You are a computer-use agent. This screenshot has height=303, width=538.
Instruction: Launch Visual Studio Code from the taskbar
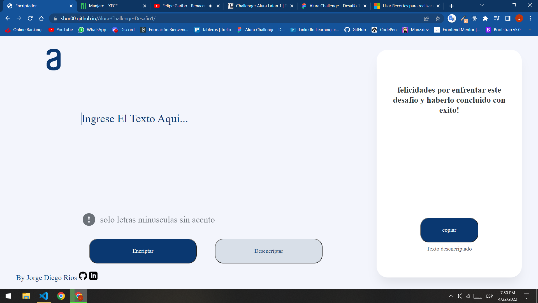coord(44,296)
